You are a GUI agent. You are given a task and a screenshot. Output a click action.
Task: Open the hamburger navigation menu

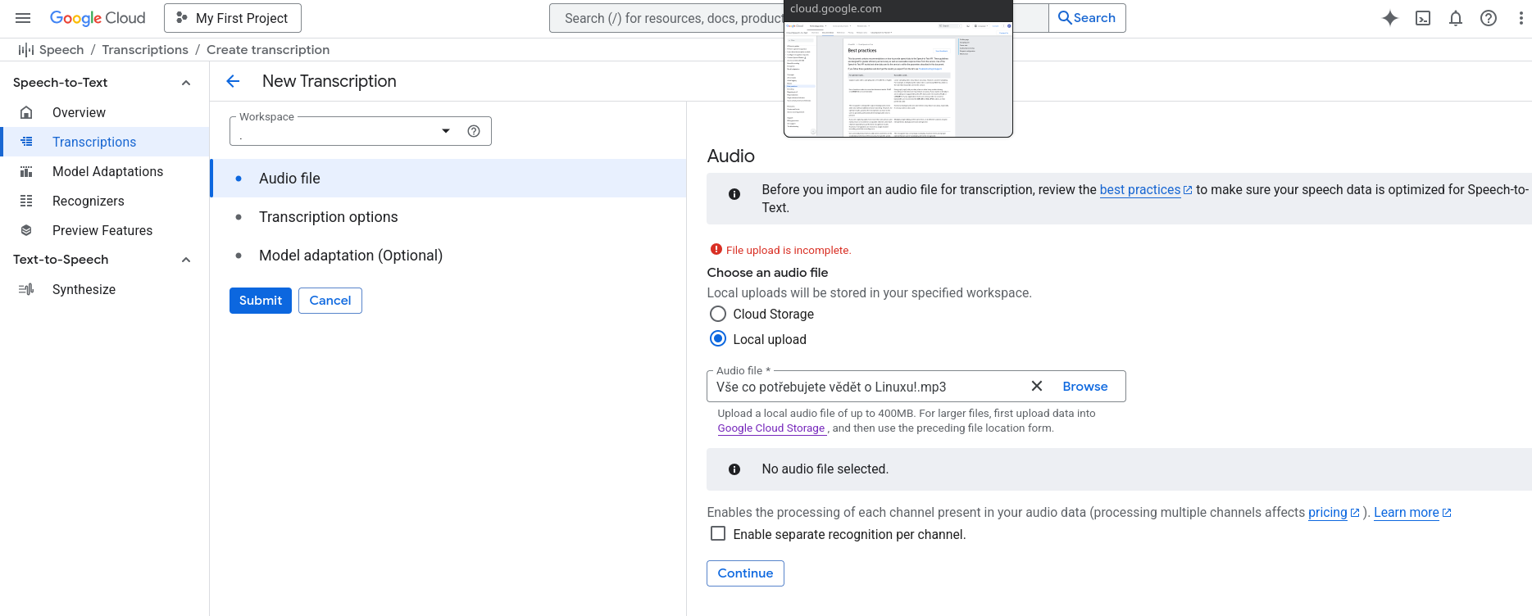pyautogui.click(x=23, y=18)
